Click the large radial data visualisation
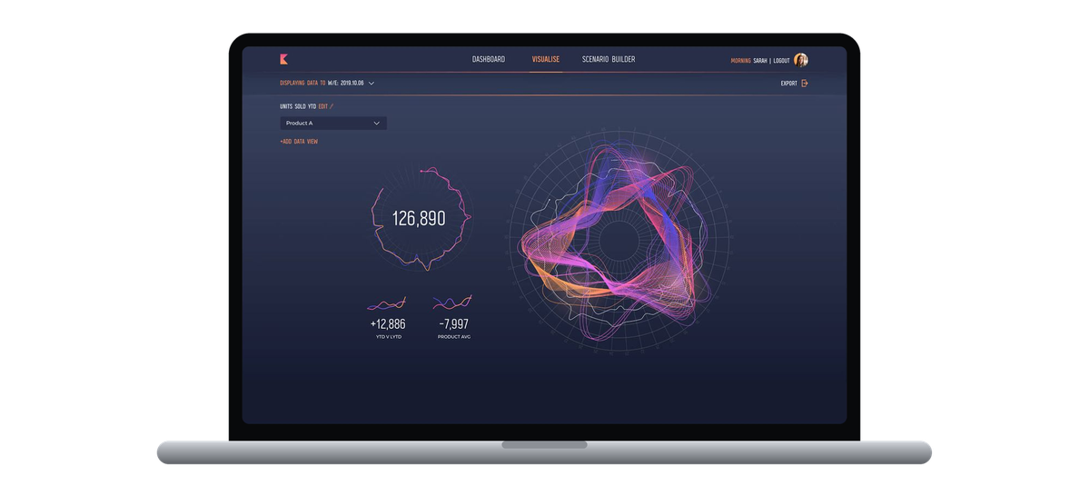Viewport: 1090px width, 496px height. tap(619, 241)
